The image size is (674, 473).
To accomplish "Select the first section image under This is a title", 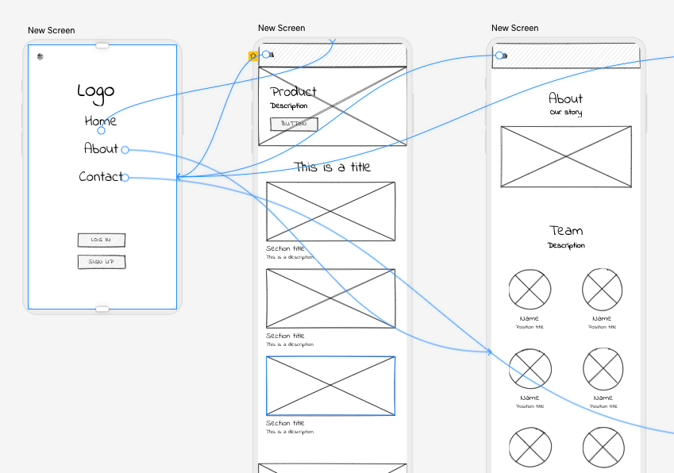I will pos(330,210).
